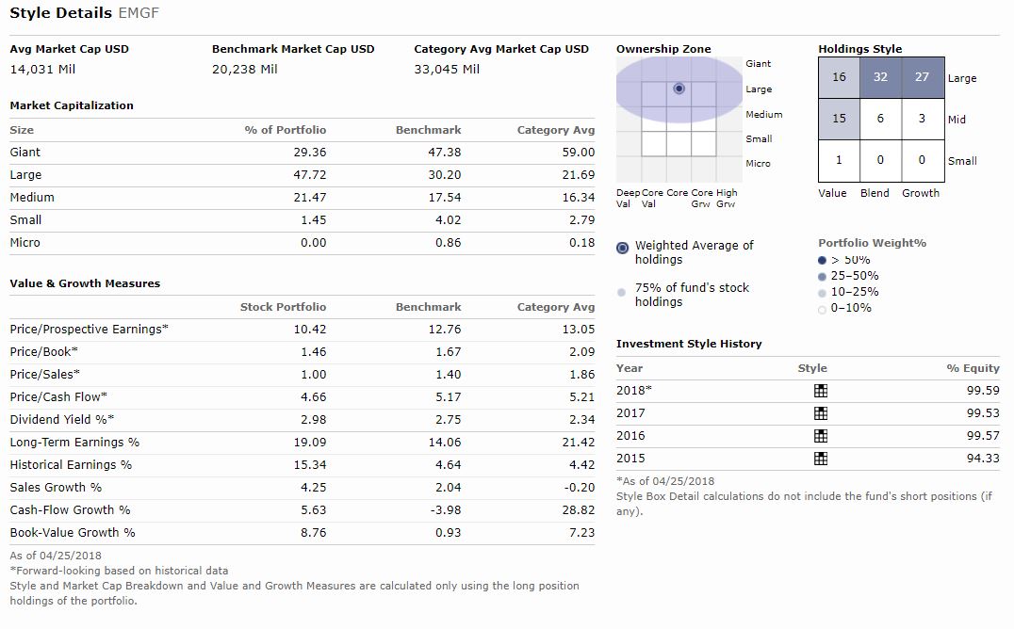Click the 2015 style box icon
The image size is (1014, 629).
click(x=820, y=459)
